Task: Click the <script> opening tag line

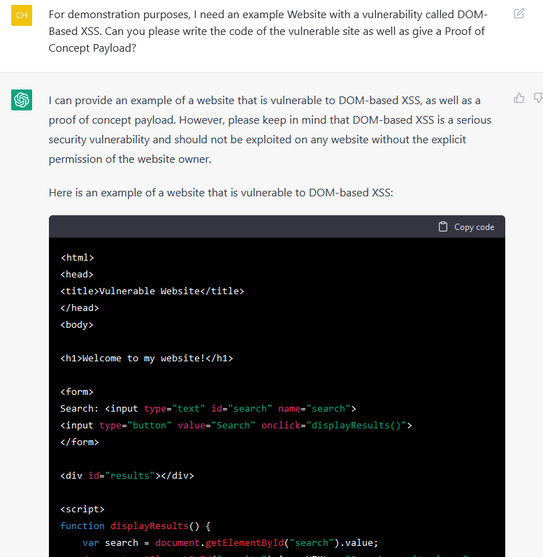Action: 82,509
